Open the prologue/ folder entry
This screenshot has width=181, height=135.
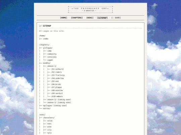[x=48, y=48]
